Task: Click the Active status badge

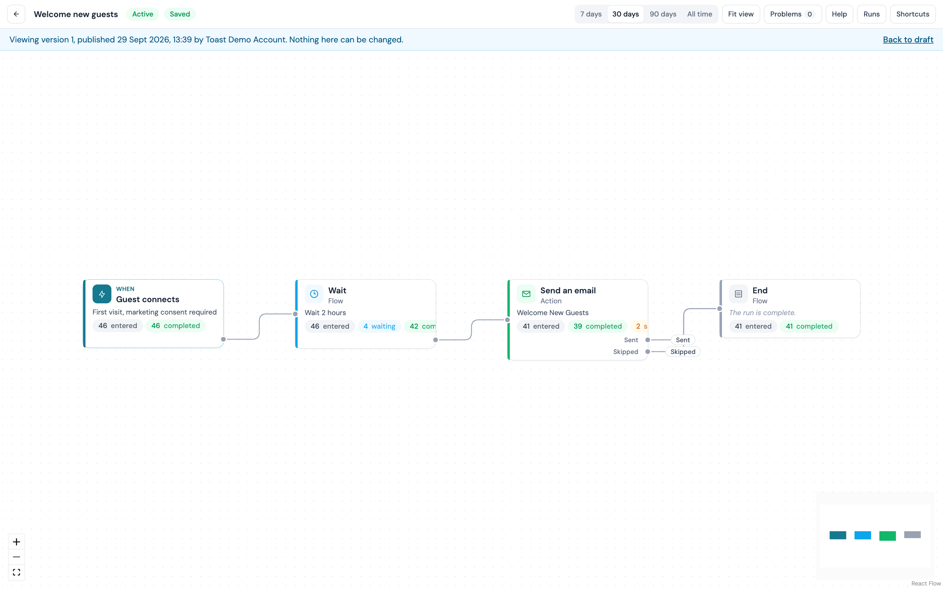Action: point(143,14)
